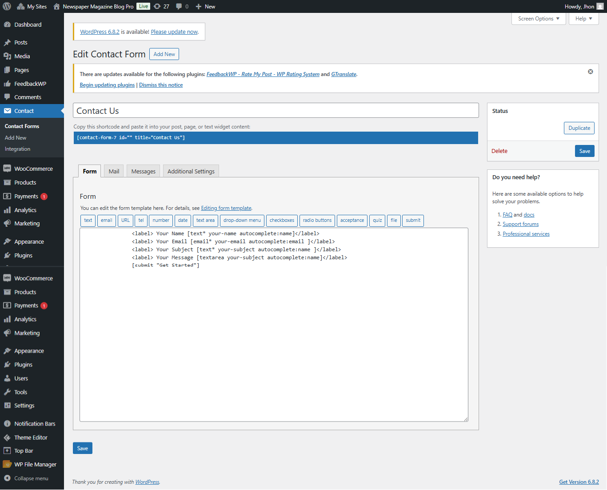Open the WordPress logo menu in admin bar
This screenshot has height=490, width=607.
point(7,6)
